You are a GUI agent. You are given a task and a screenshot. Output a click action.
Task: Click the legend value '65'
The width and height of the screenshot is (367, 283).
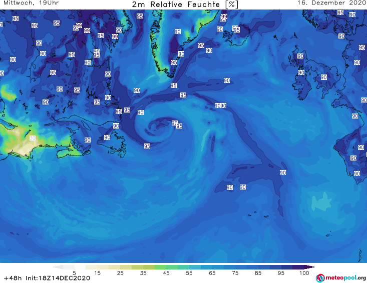coord(212,273)
